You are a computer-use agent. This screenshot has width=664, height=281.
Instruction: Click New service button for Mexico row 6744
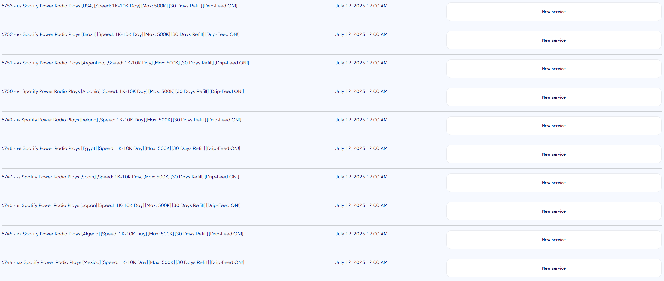(554, 268)
